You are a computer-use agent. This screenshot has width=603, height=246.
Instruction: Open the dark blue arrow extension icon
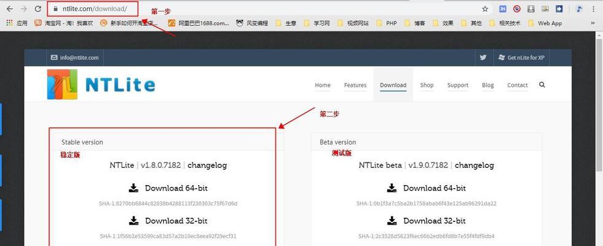pyautogui.click(x=559, y=9)
